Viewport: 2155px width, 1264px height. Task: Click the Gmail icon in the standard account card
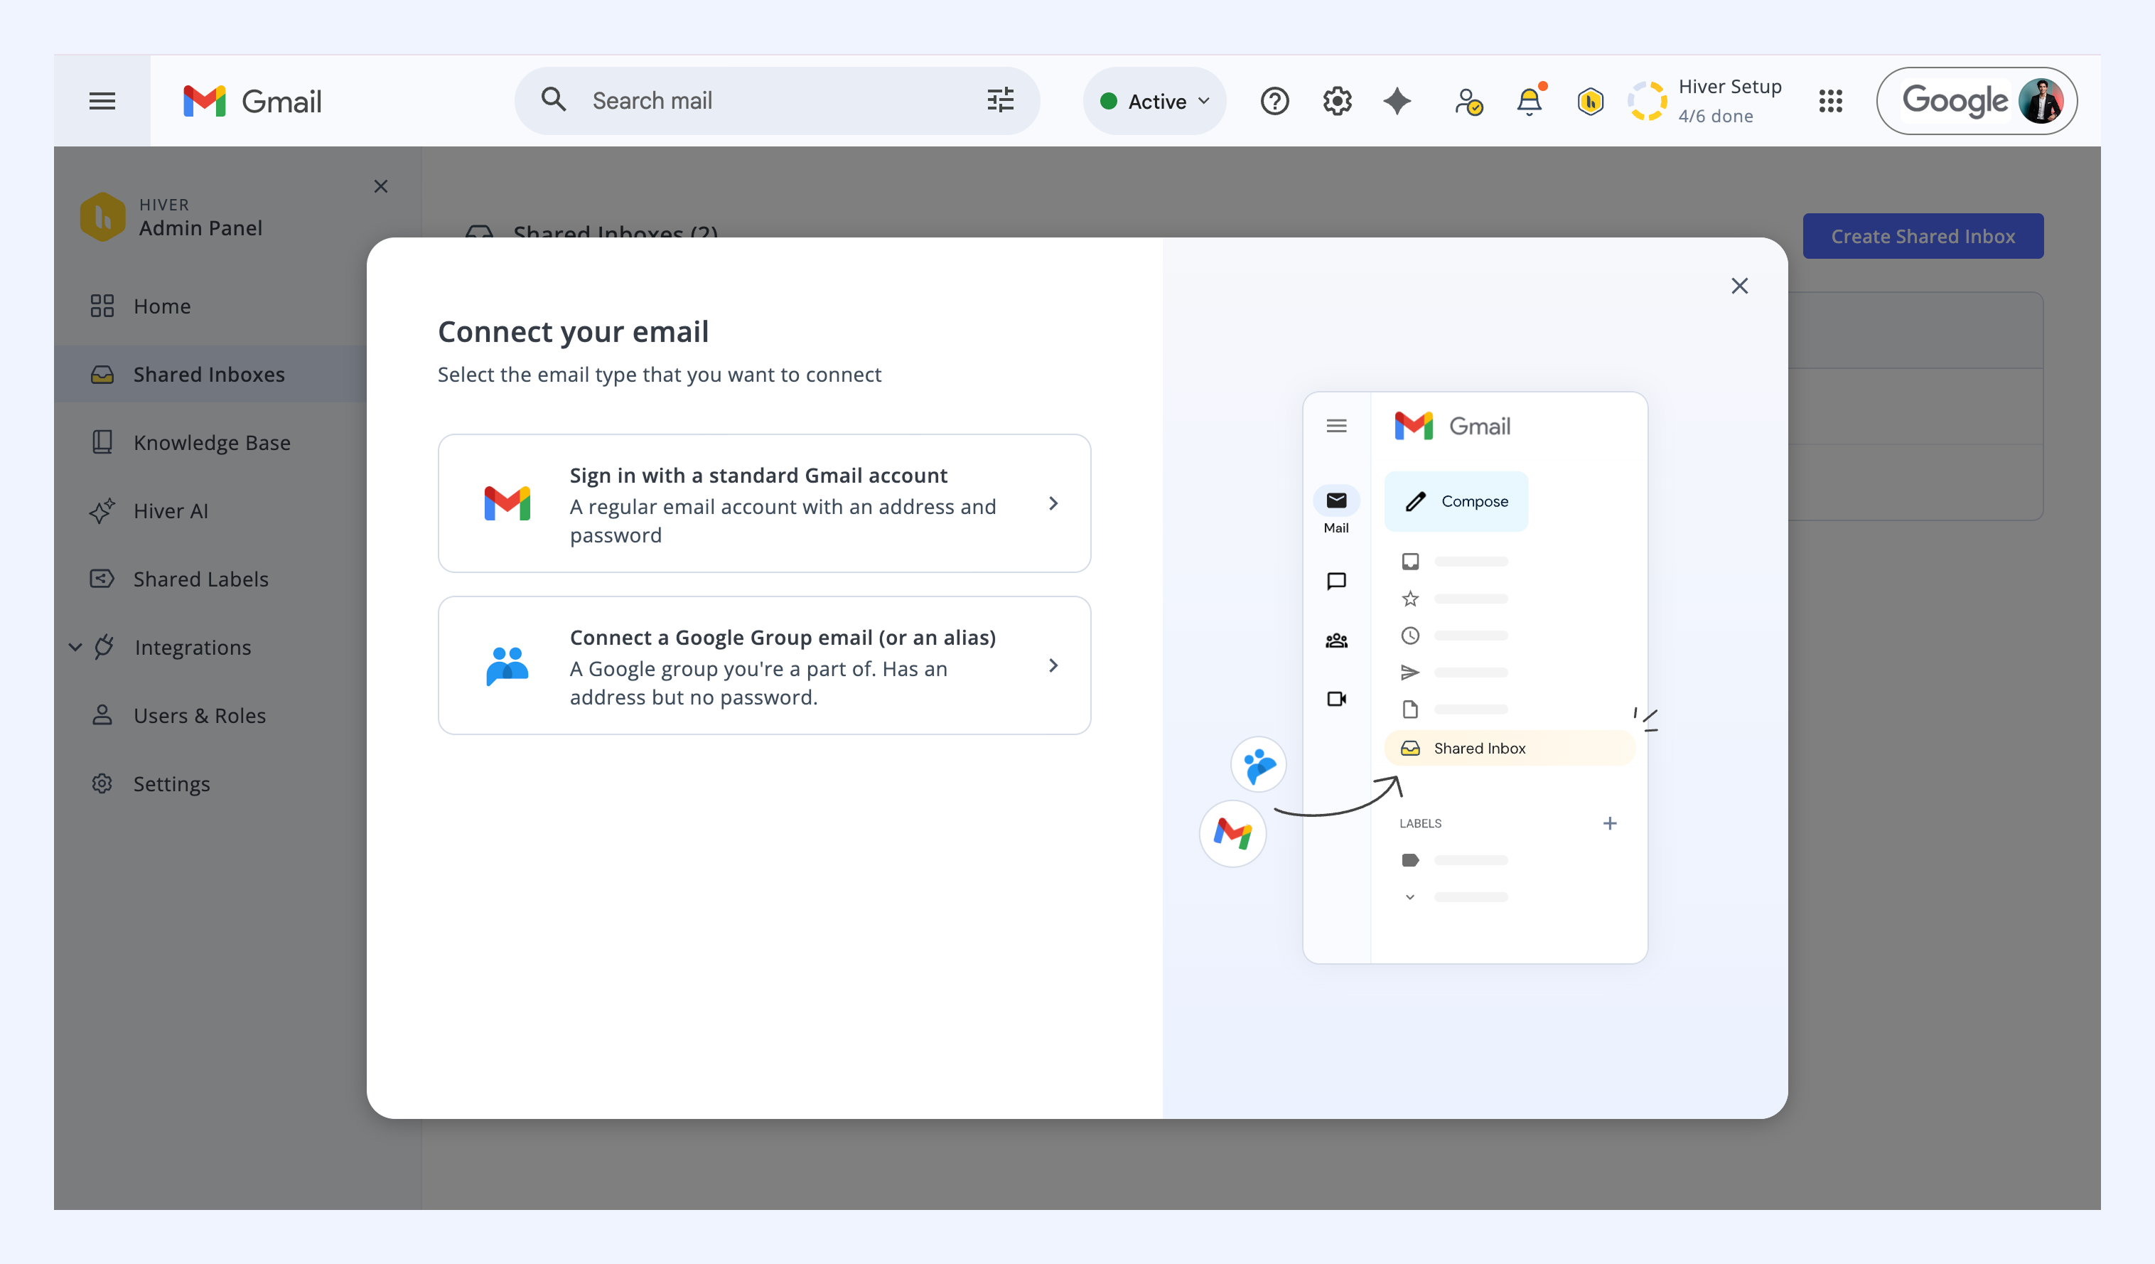507,504
